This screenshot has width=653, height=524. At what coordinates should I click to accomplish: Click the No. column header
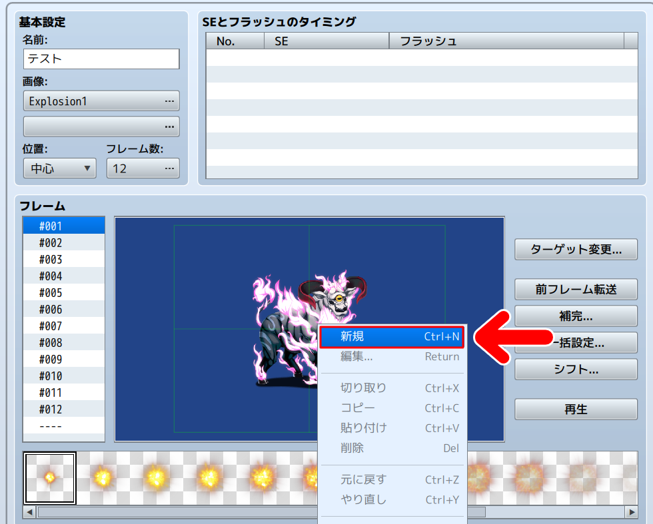(235, 41)
